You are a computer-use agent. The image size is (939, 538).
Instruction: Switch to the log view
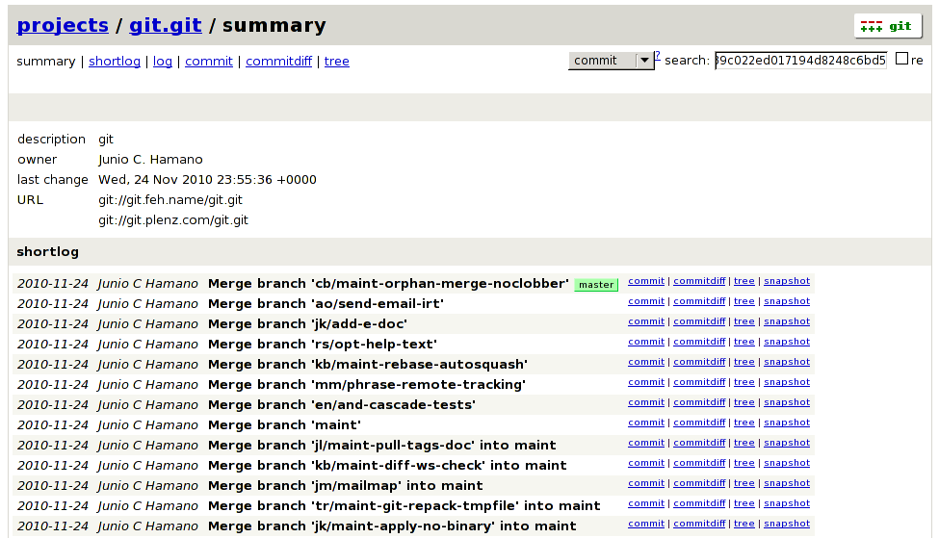(x=163, y=61)
